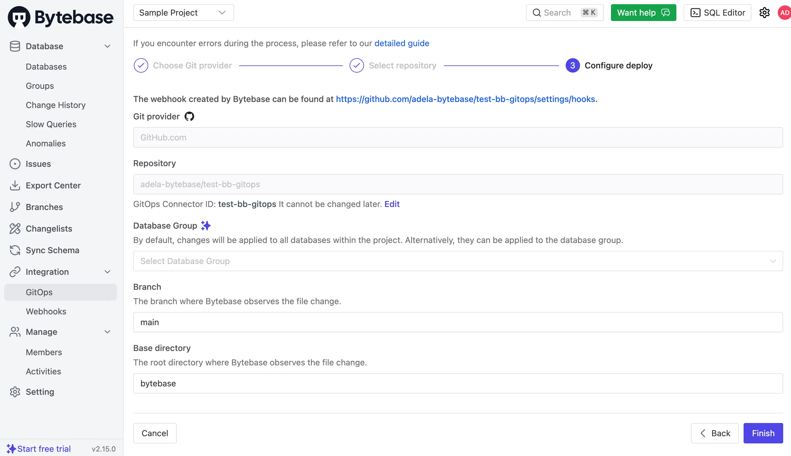Open Issues page in the sidebar
This screenshot has width=791, height=456.
pos(38,164)
